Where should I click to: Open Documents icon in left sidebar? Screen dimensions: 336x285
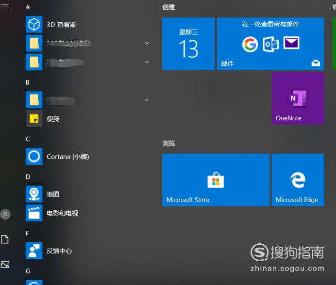coord(5,239)
